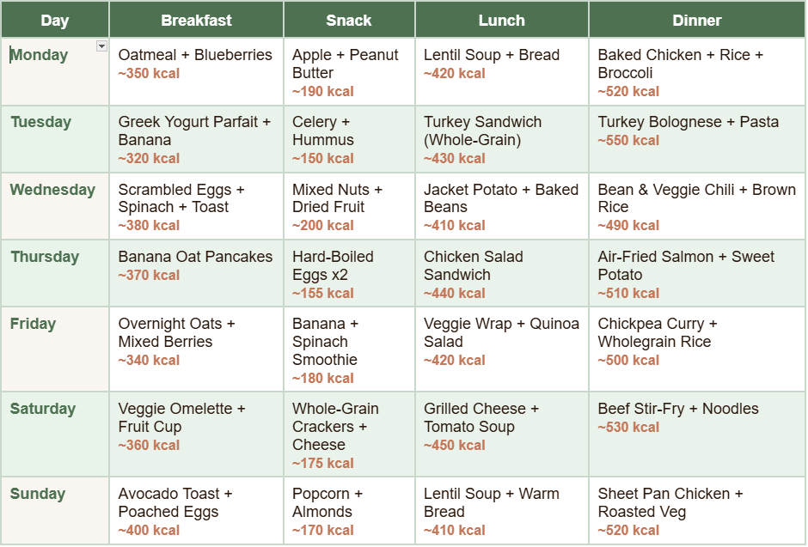Screen dimensions: 808x547
Task: Click the Wednesday row label cell
Action: 55,206
